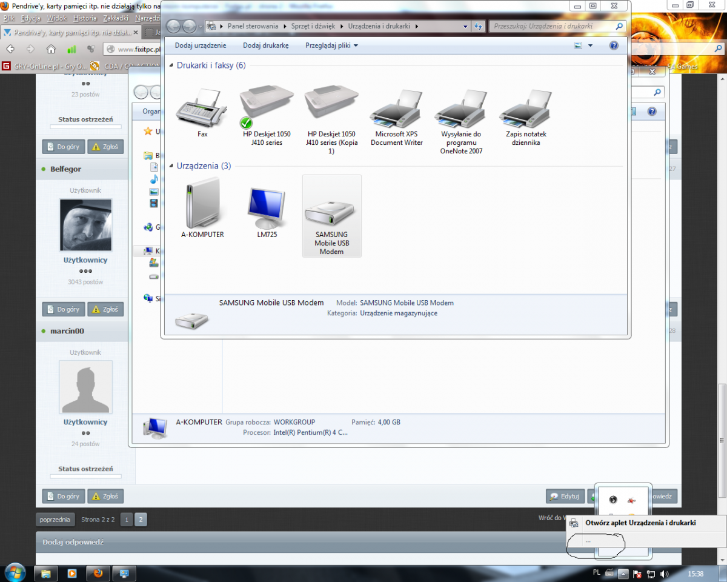Switch input language PL on taskbar
727x582 pixels.
click(597, 573)
